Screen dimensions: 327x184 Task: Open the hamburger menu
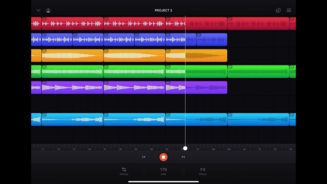[289, 10]
